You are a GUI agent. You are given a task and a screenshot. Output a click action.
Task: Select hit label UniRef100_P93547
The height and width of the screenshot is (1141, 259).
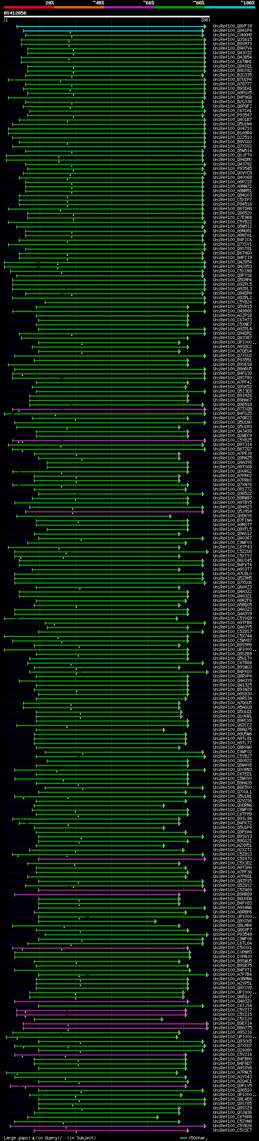(232, 115)
